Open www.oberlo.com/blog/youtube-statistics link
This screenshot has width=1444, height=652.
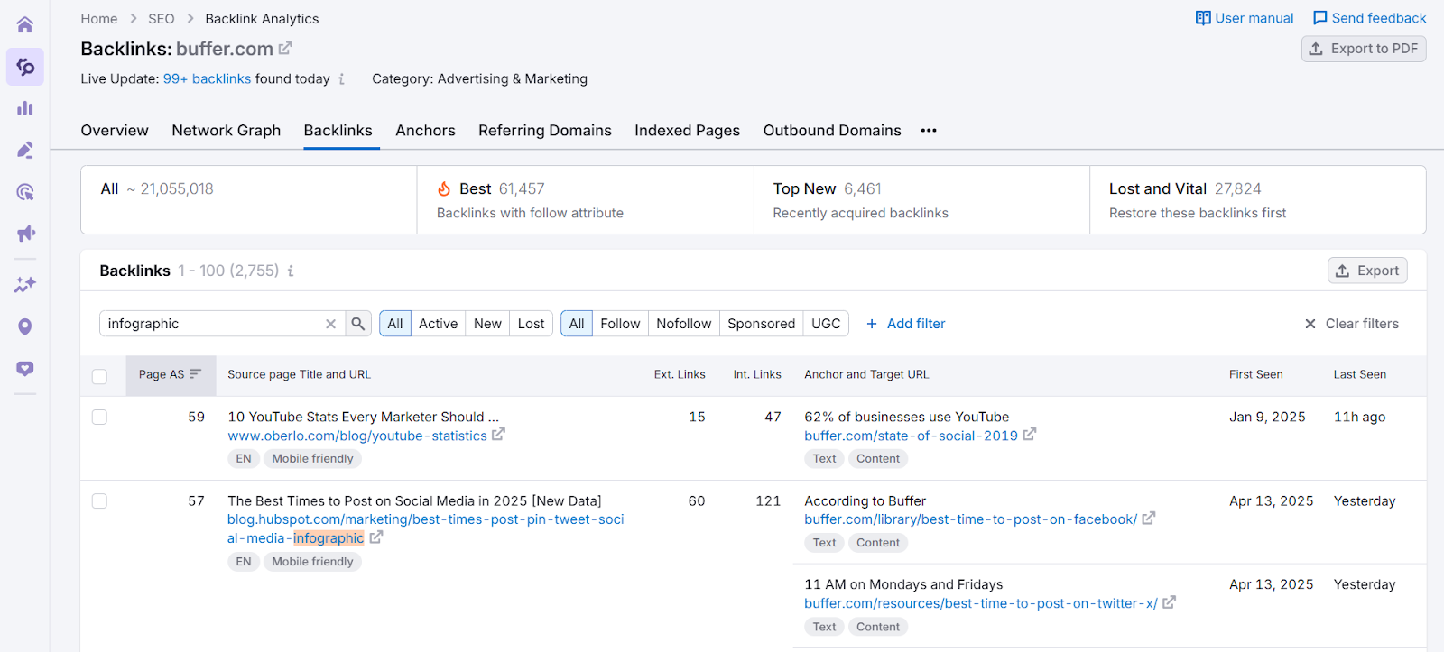point(357,436)
